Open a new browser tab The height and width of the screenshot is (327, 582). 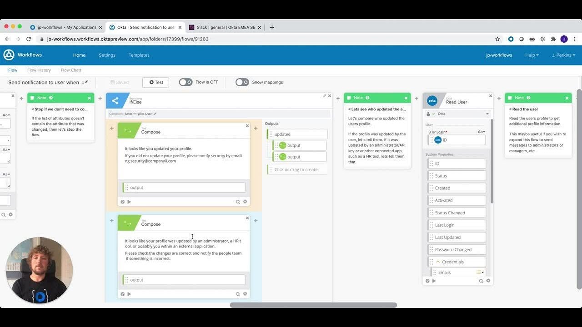272,27
